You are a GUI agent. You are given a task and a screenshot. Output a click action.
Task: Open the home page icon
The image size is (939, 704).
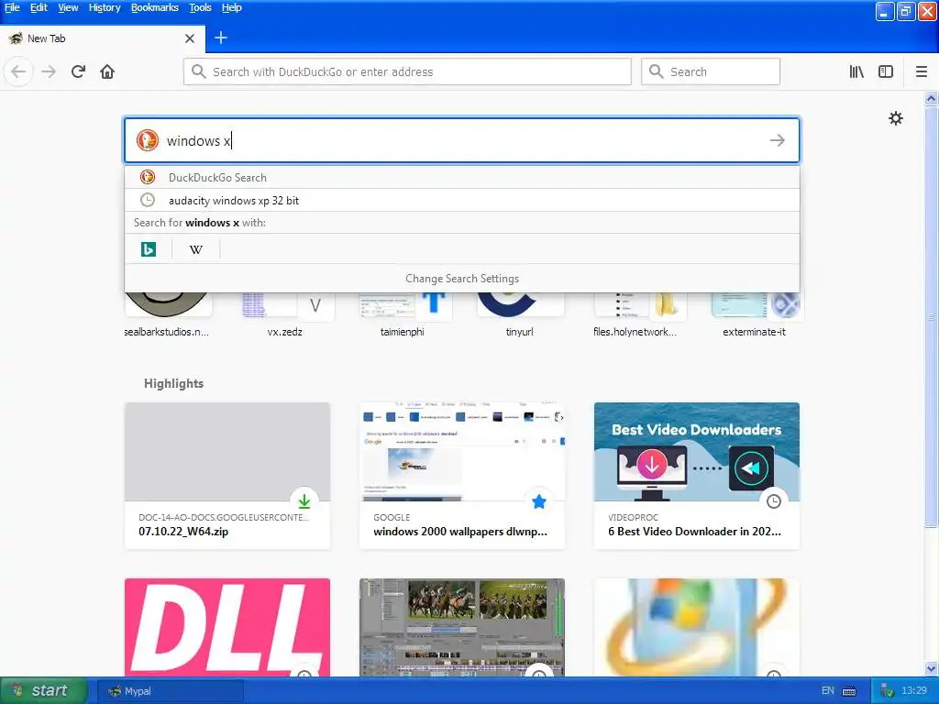pos(107,71)
